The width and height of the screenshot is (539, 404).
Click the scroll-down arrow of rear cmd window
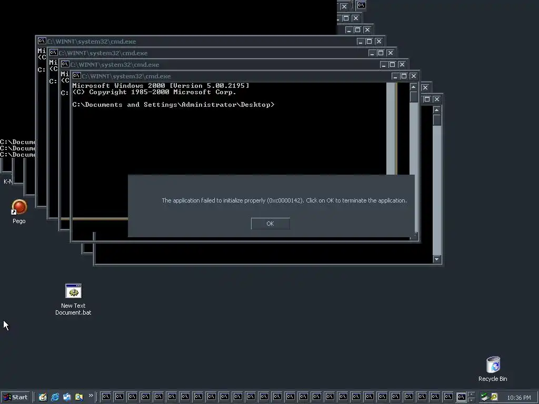(x=437, y=259)
